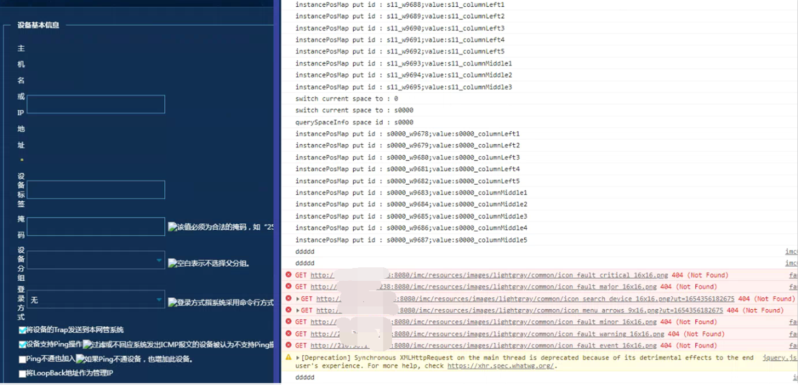Image resolution: width=798 pixels, height=385 pixels.
Task: Open the jquery.js source link
Action: point(780,357)
